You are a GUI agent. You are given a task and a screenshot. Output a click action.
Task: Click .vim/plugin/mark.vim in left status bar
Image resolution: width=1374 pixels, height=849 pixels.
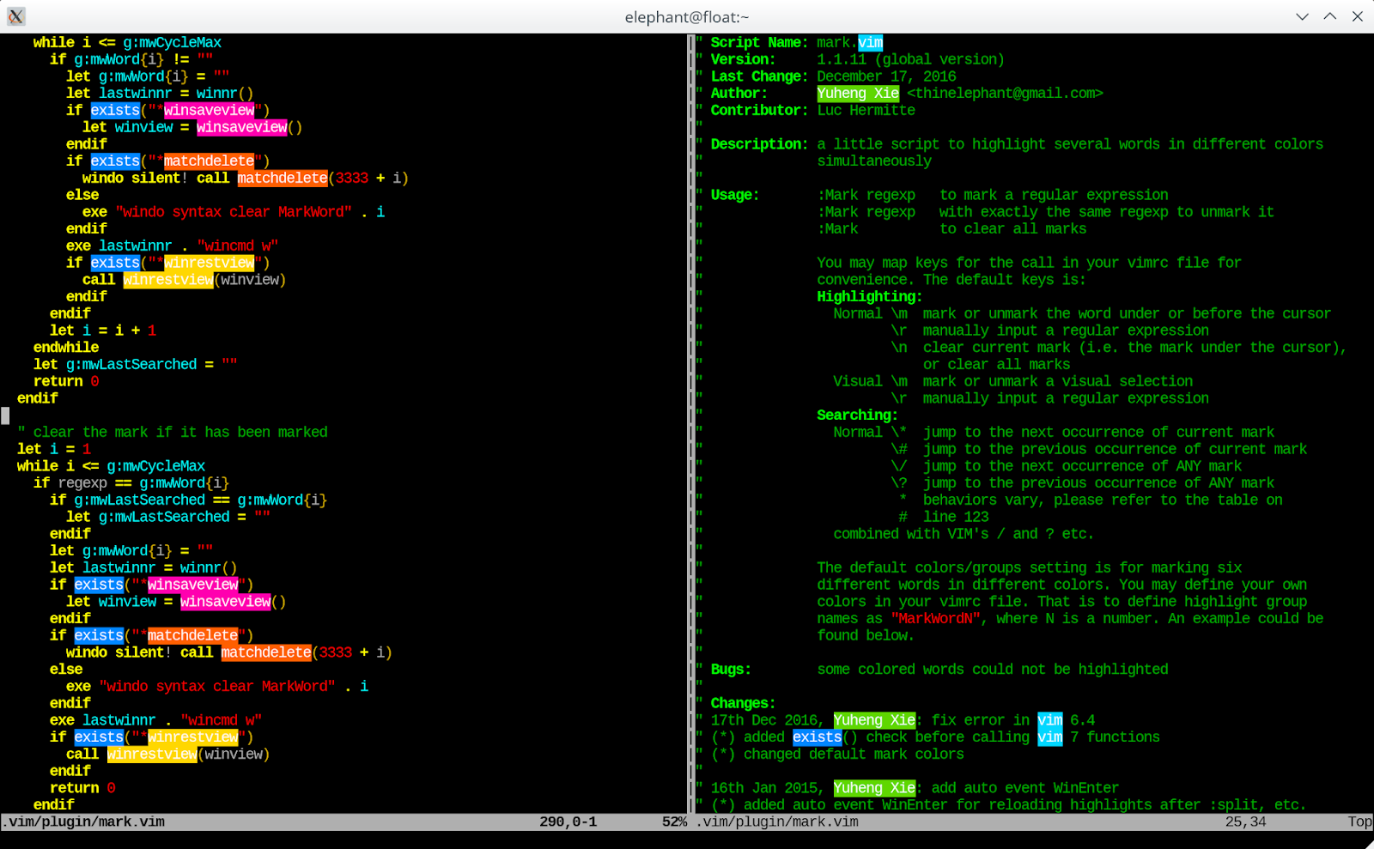tap(83, 822)
